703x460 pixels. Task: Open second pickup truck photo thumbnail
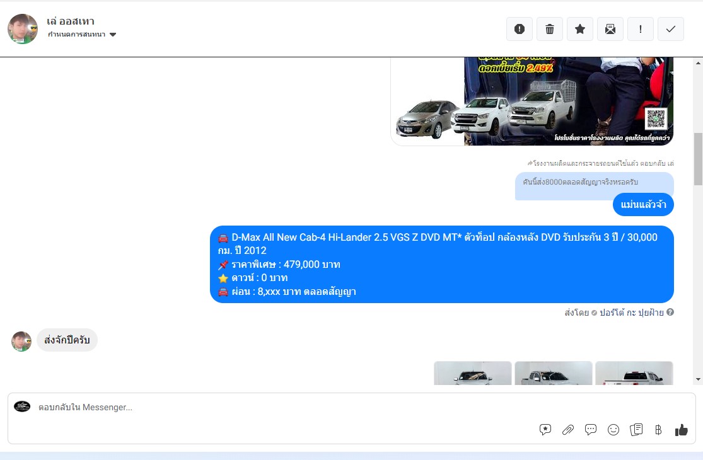click(x=553, y=373)
